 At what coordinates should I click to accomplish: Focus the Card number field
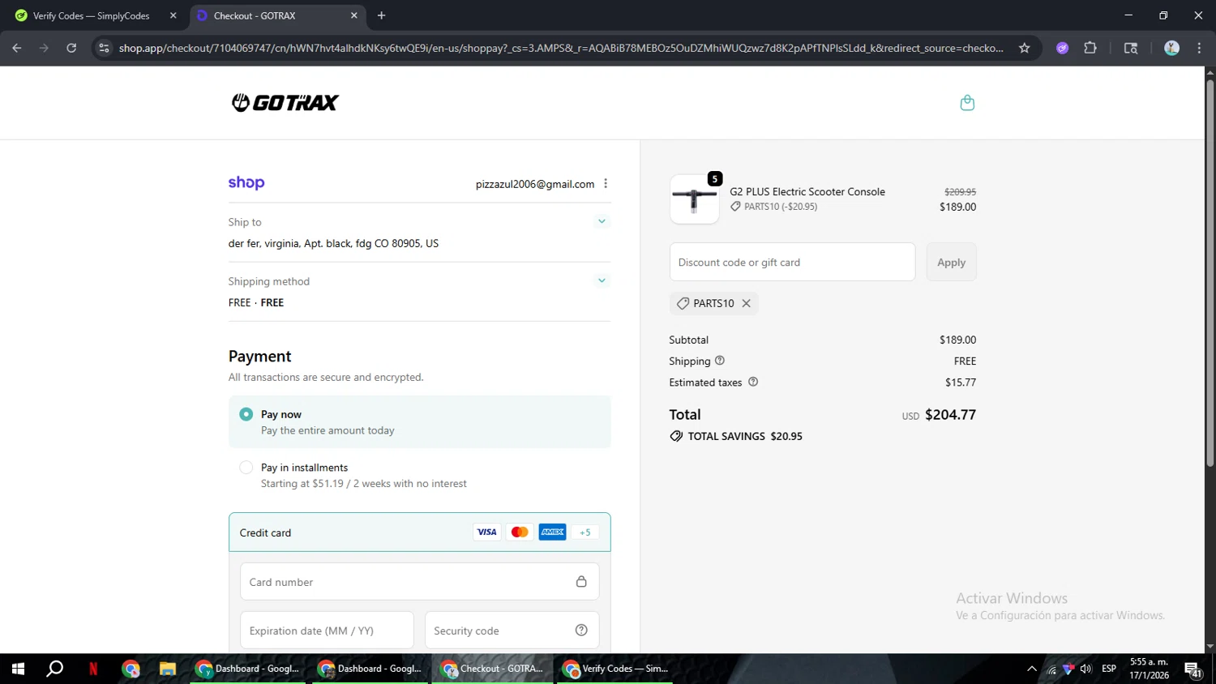420,582
